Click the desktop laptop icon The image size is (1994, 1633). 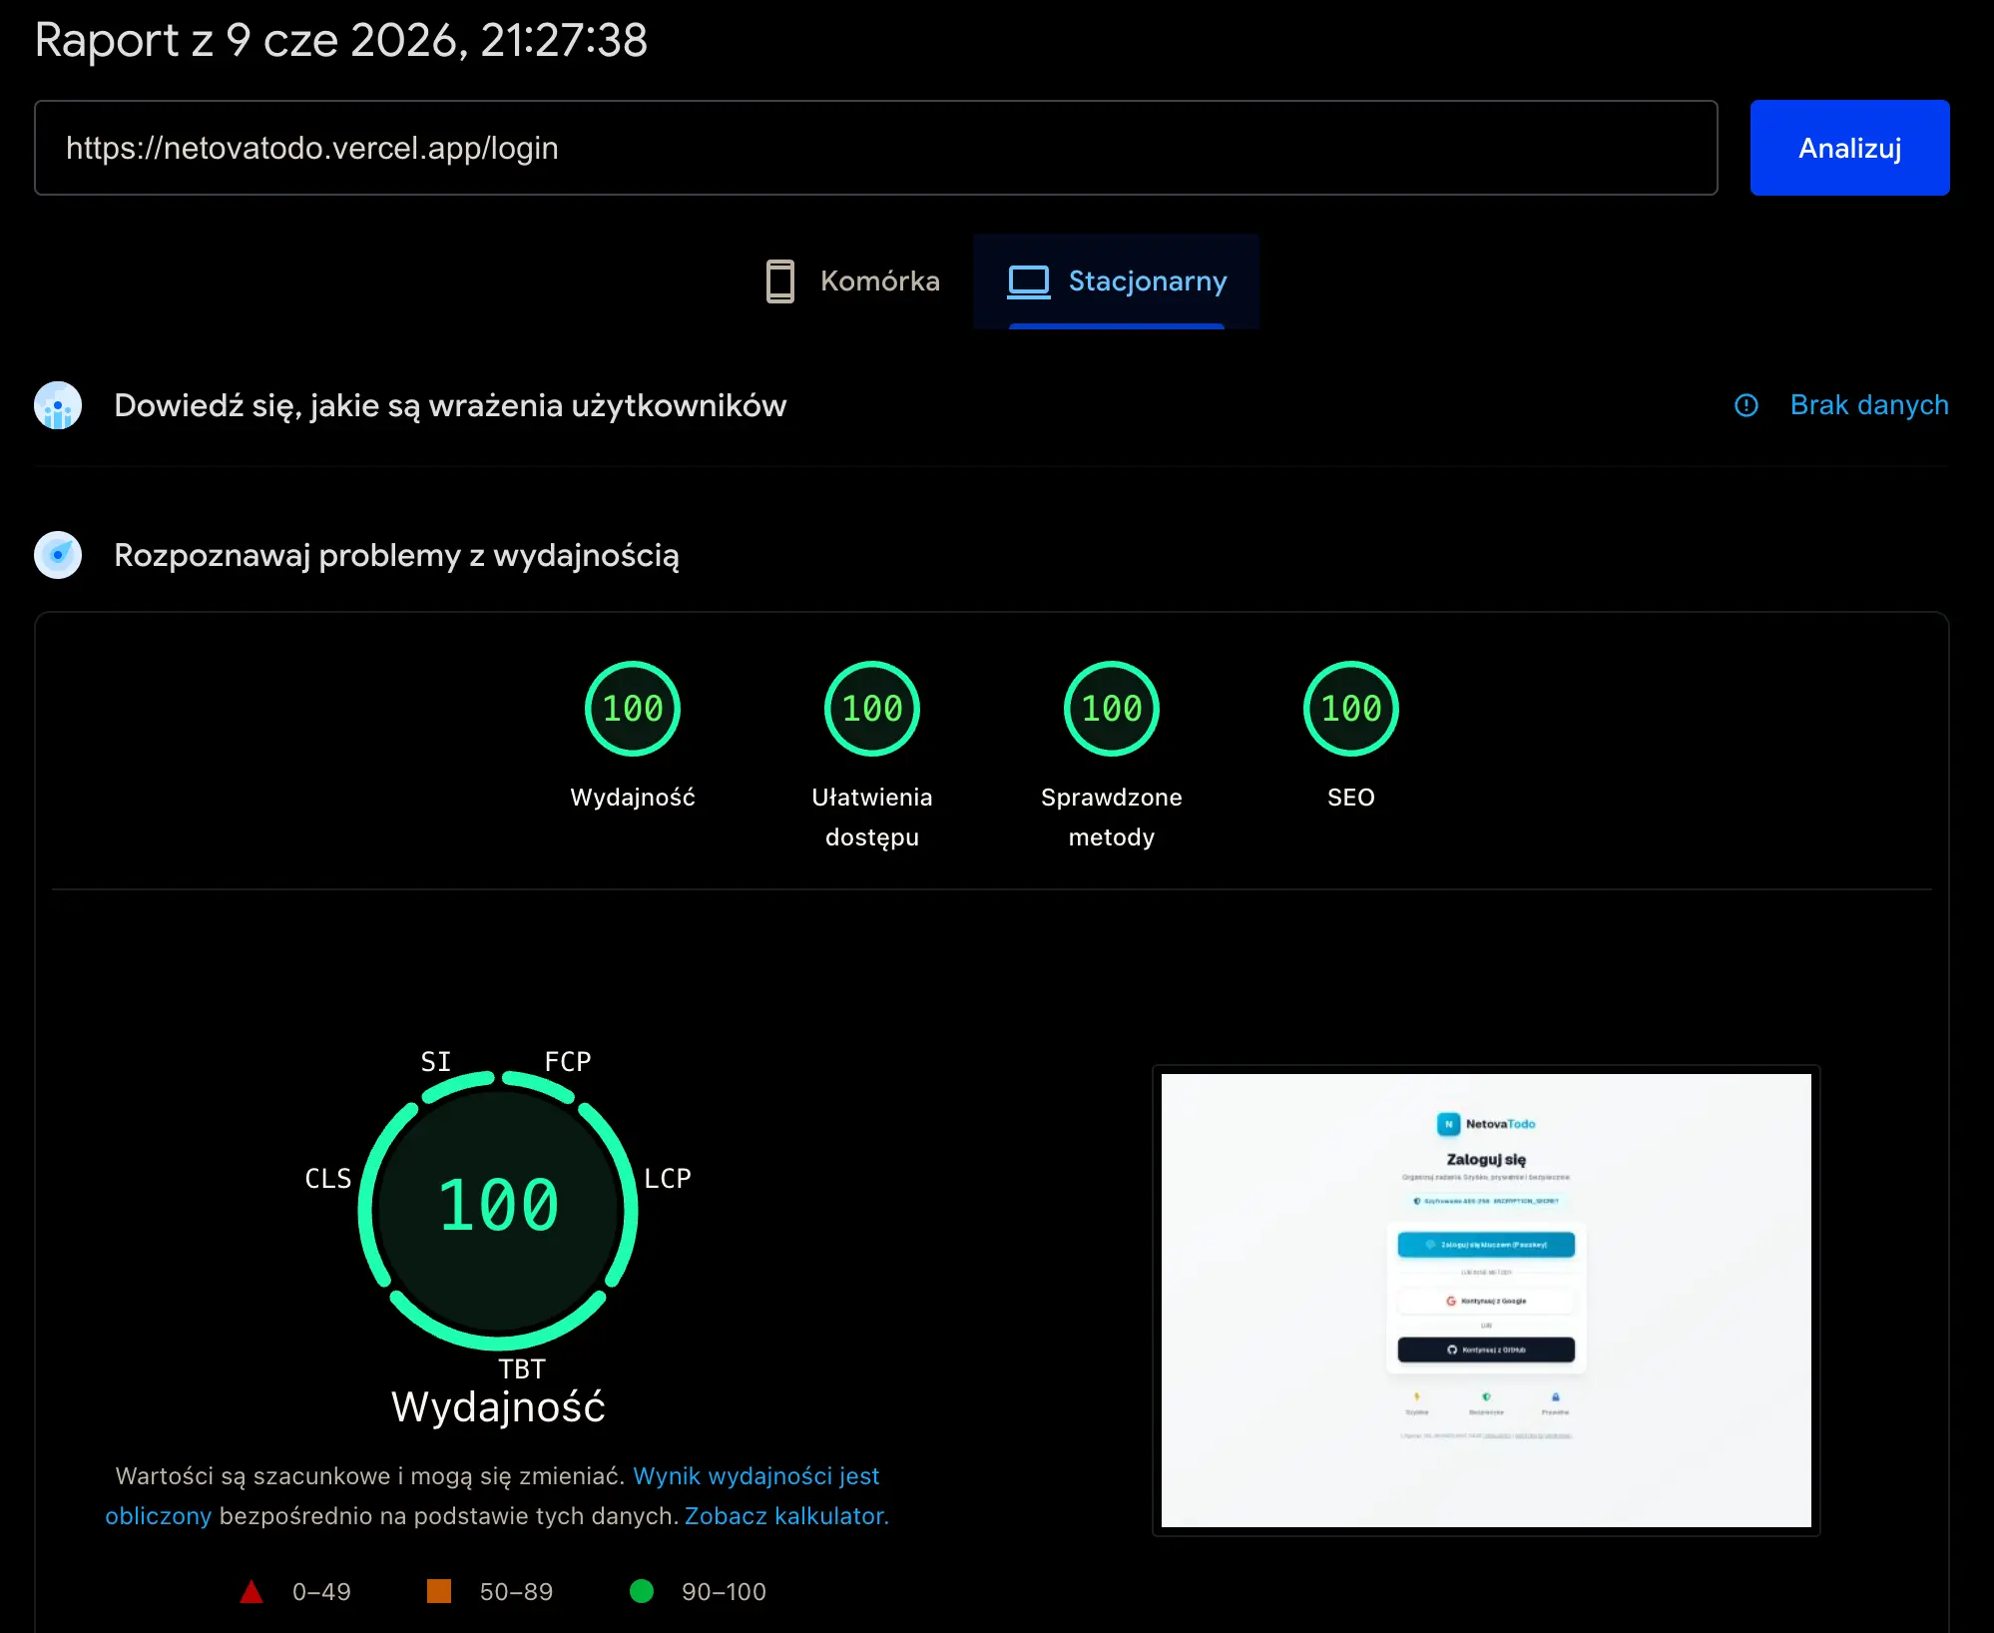(1029, 281)
